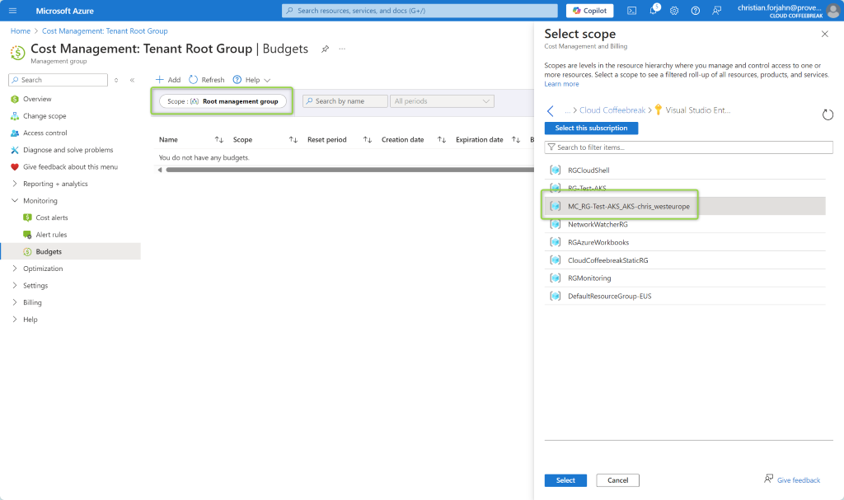Click Cost Management: Tenant Root Group breadcrumb
The image size is (844, 500).
(105, 31)
